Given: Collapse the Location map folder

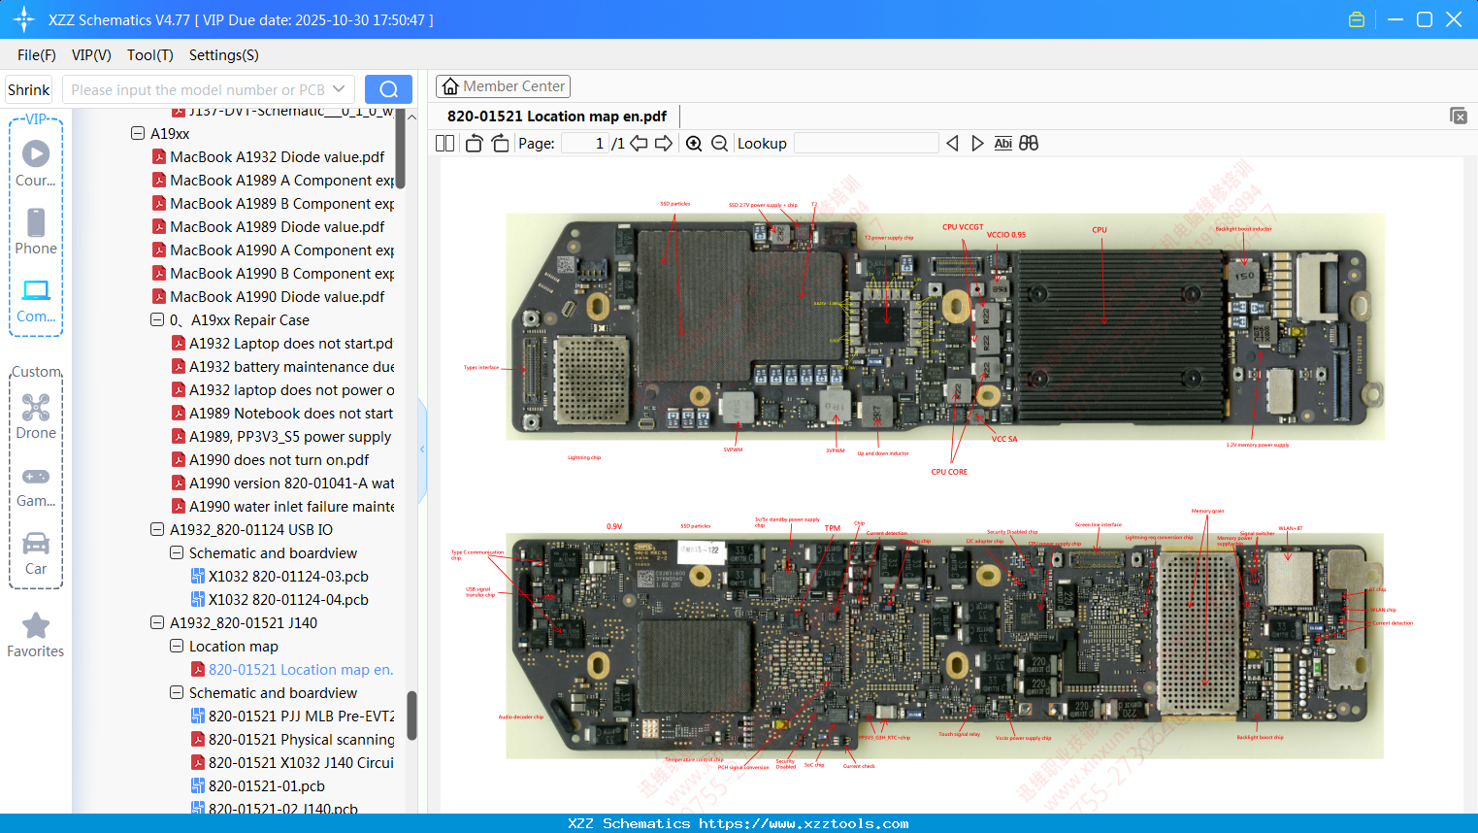Looking at the screenshot, I should pos(177,646).
